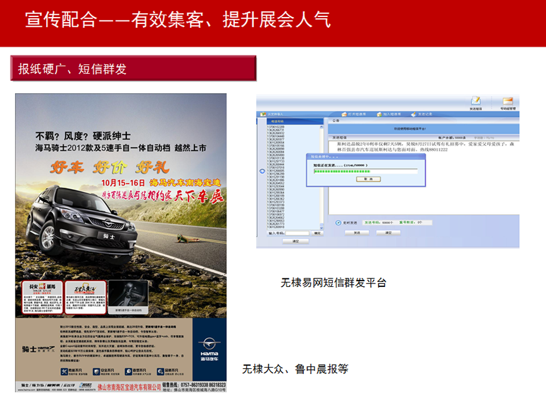The width and height of the screenshot is (546, 408).
Task: Click the 不羁? 风度? 硬派绅士 headline in the ad
Action: pyautogui.click(x=83, y=136)
